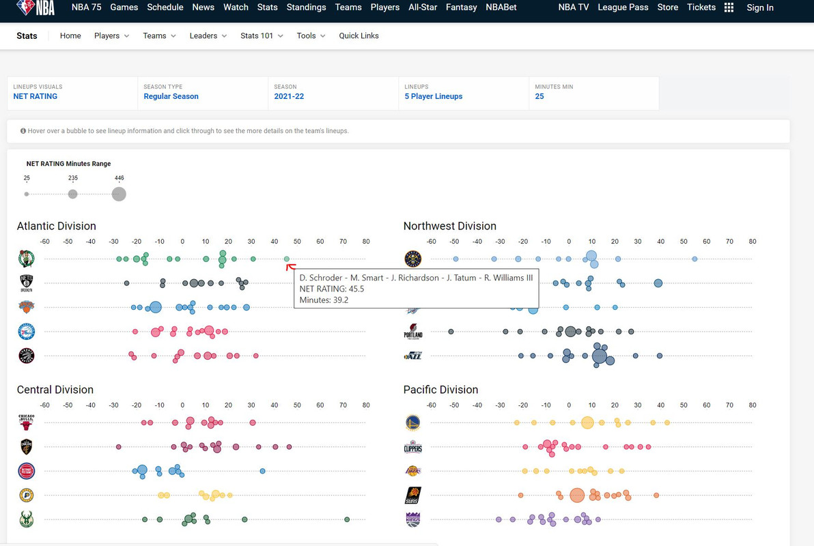Screen dimensions: 814x546
Task: Open the Tickets link
Action: [701, 8]
